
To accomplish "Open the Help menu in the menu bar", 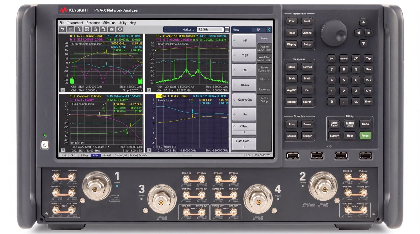I will (x=133, y=23).
